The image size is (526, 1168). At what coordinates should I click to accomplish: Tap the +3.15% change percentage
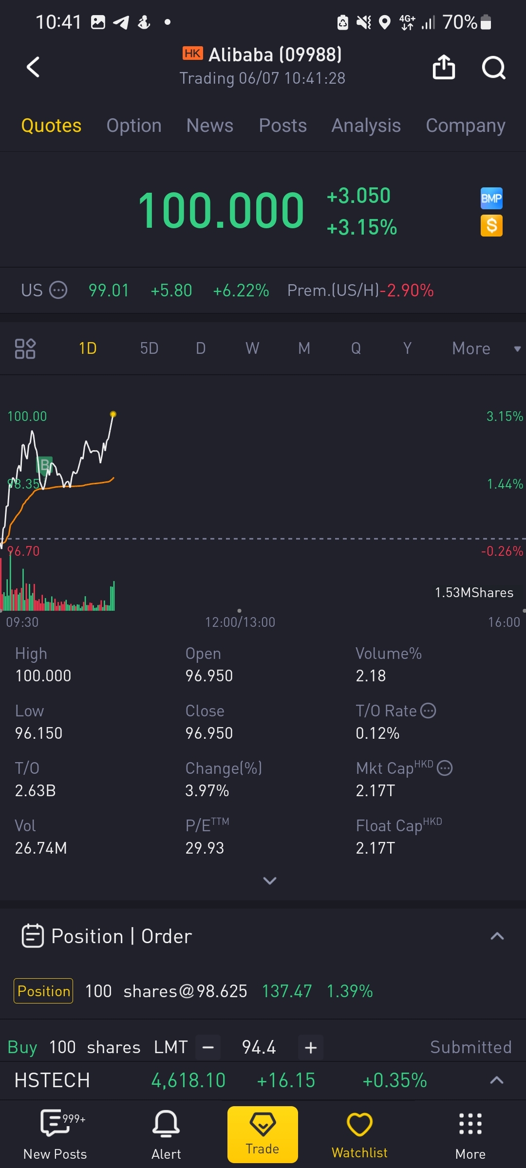point(362,227)
